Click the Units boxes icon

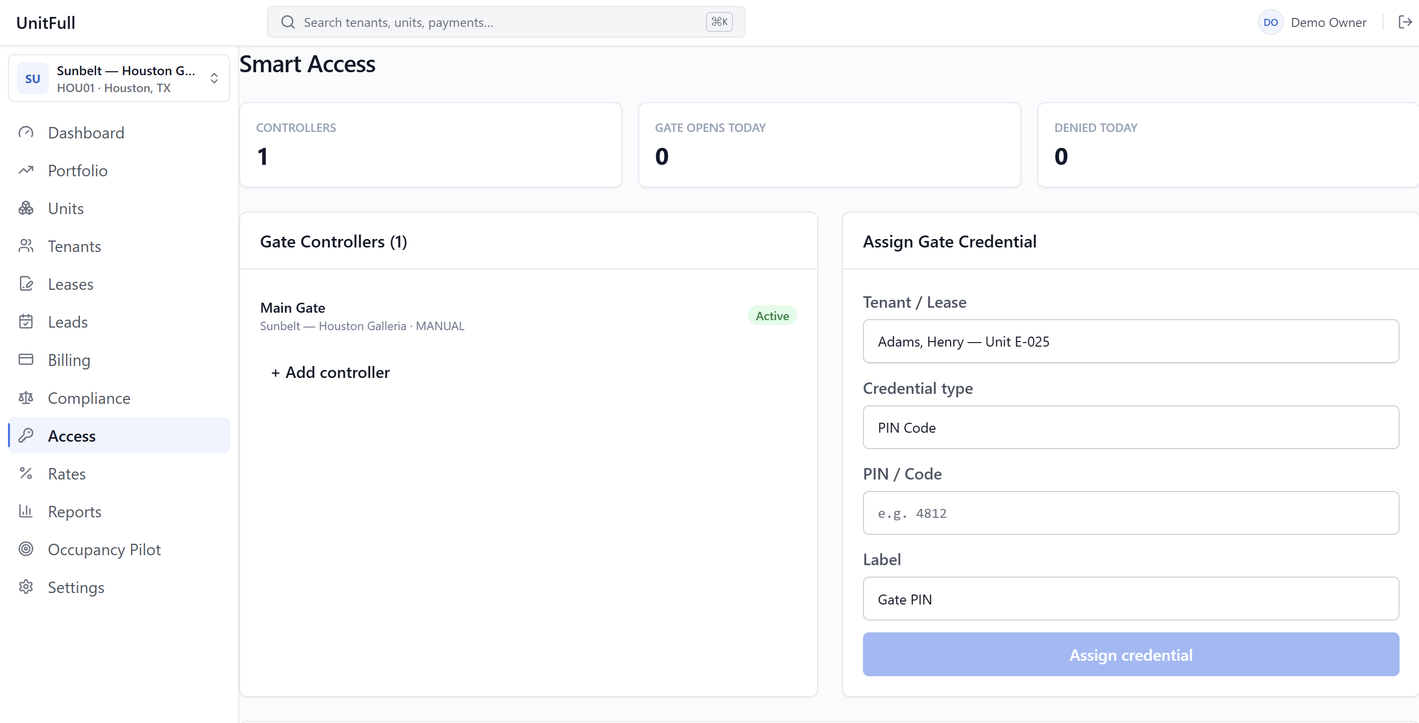[x=26, y=208]
